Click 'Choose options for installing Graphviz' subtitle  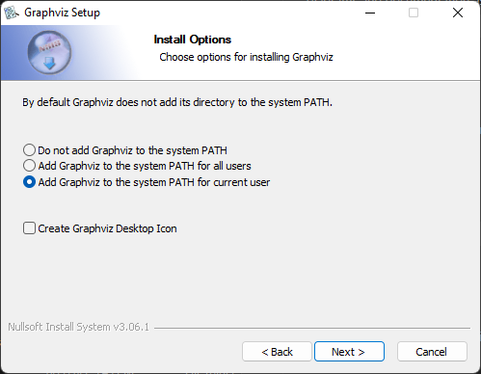point(246,57)
